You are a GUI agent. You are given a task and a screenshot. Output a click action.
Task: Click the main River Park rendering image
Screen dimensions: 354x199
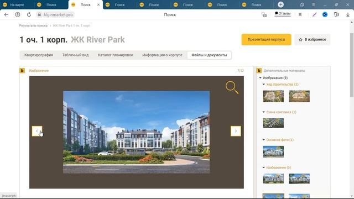point(137,132)
